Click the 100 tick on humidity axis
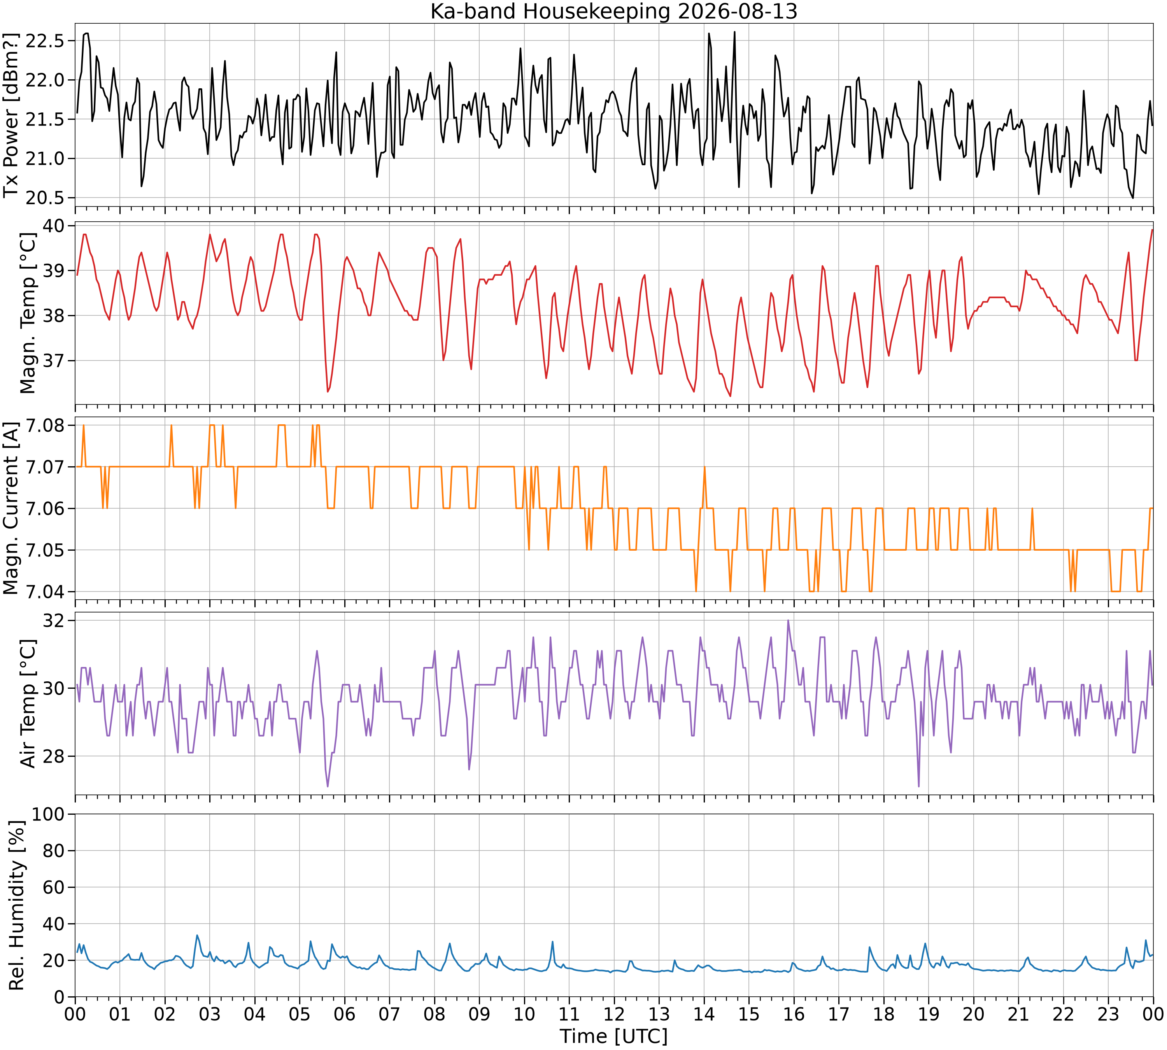This screenshot has width=1167, height=1050. (50, 814)
